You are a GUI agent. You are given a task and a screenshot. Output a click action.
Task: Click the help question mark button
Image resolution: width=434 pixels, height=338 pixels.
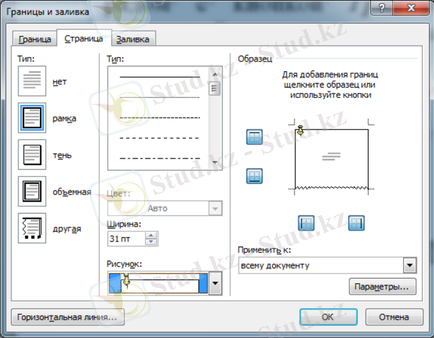coord(382,8)
